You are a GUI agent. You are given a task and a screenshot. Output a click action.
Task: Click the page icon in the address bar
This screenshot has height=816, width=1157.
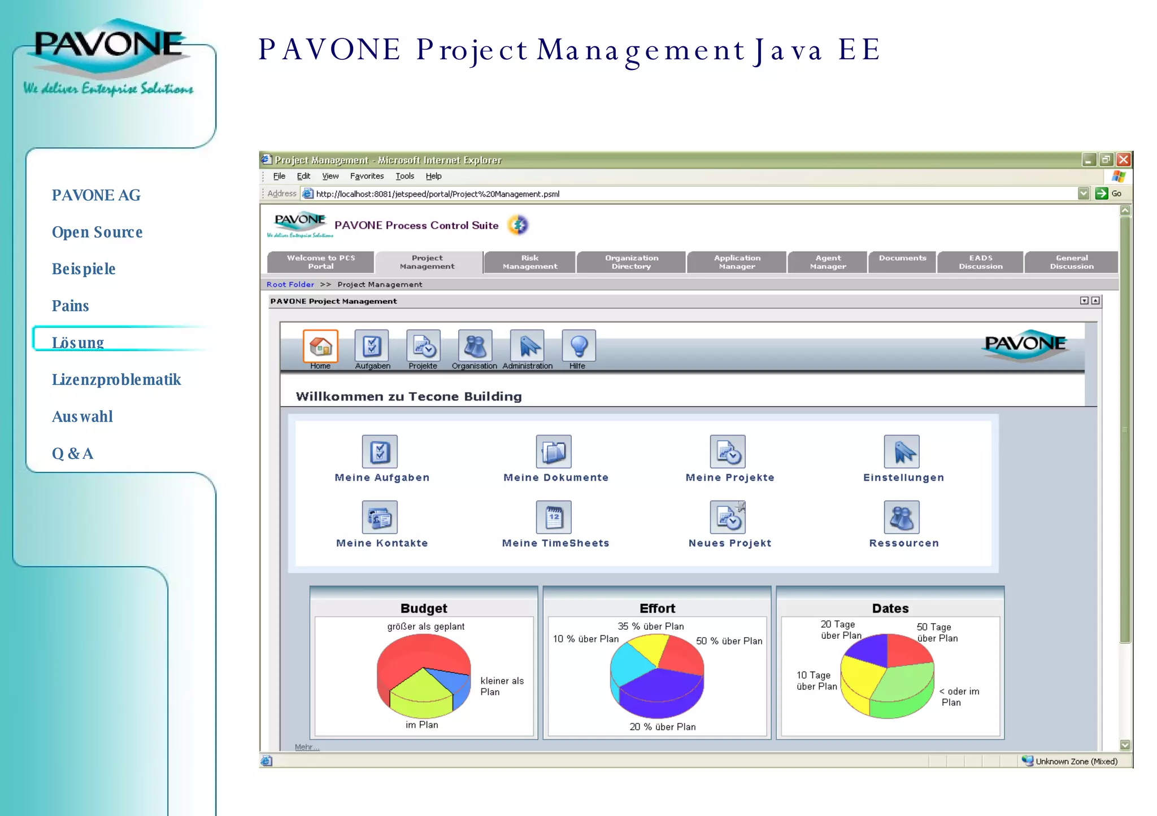point(308,194)
